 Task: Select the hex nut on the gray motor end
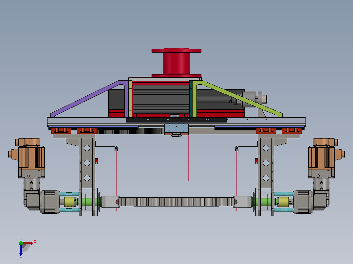click(265, 99)
